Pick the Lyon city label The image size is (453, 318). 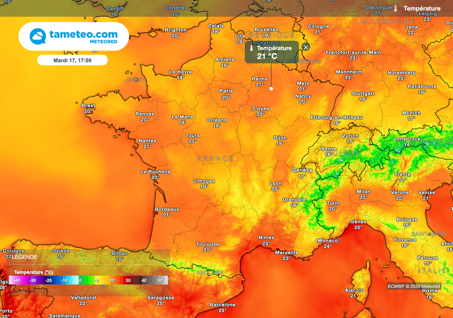click(276, 183)
